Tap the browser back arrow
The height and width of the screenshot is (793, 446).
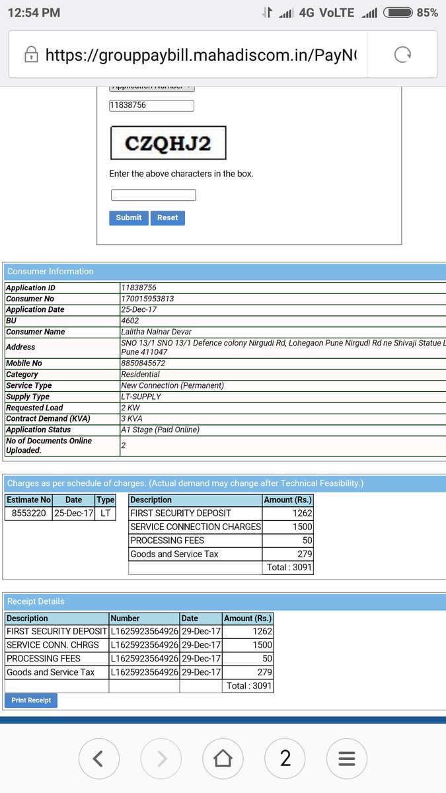pos(98,759)
